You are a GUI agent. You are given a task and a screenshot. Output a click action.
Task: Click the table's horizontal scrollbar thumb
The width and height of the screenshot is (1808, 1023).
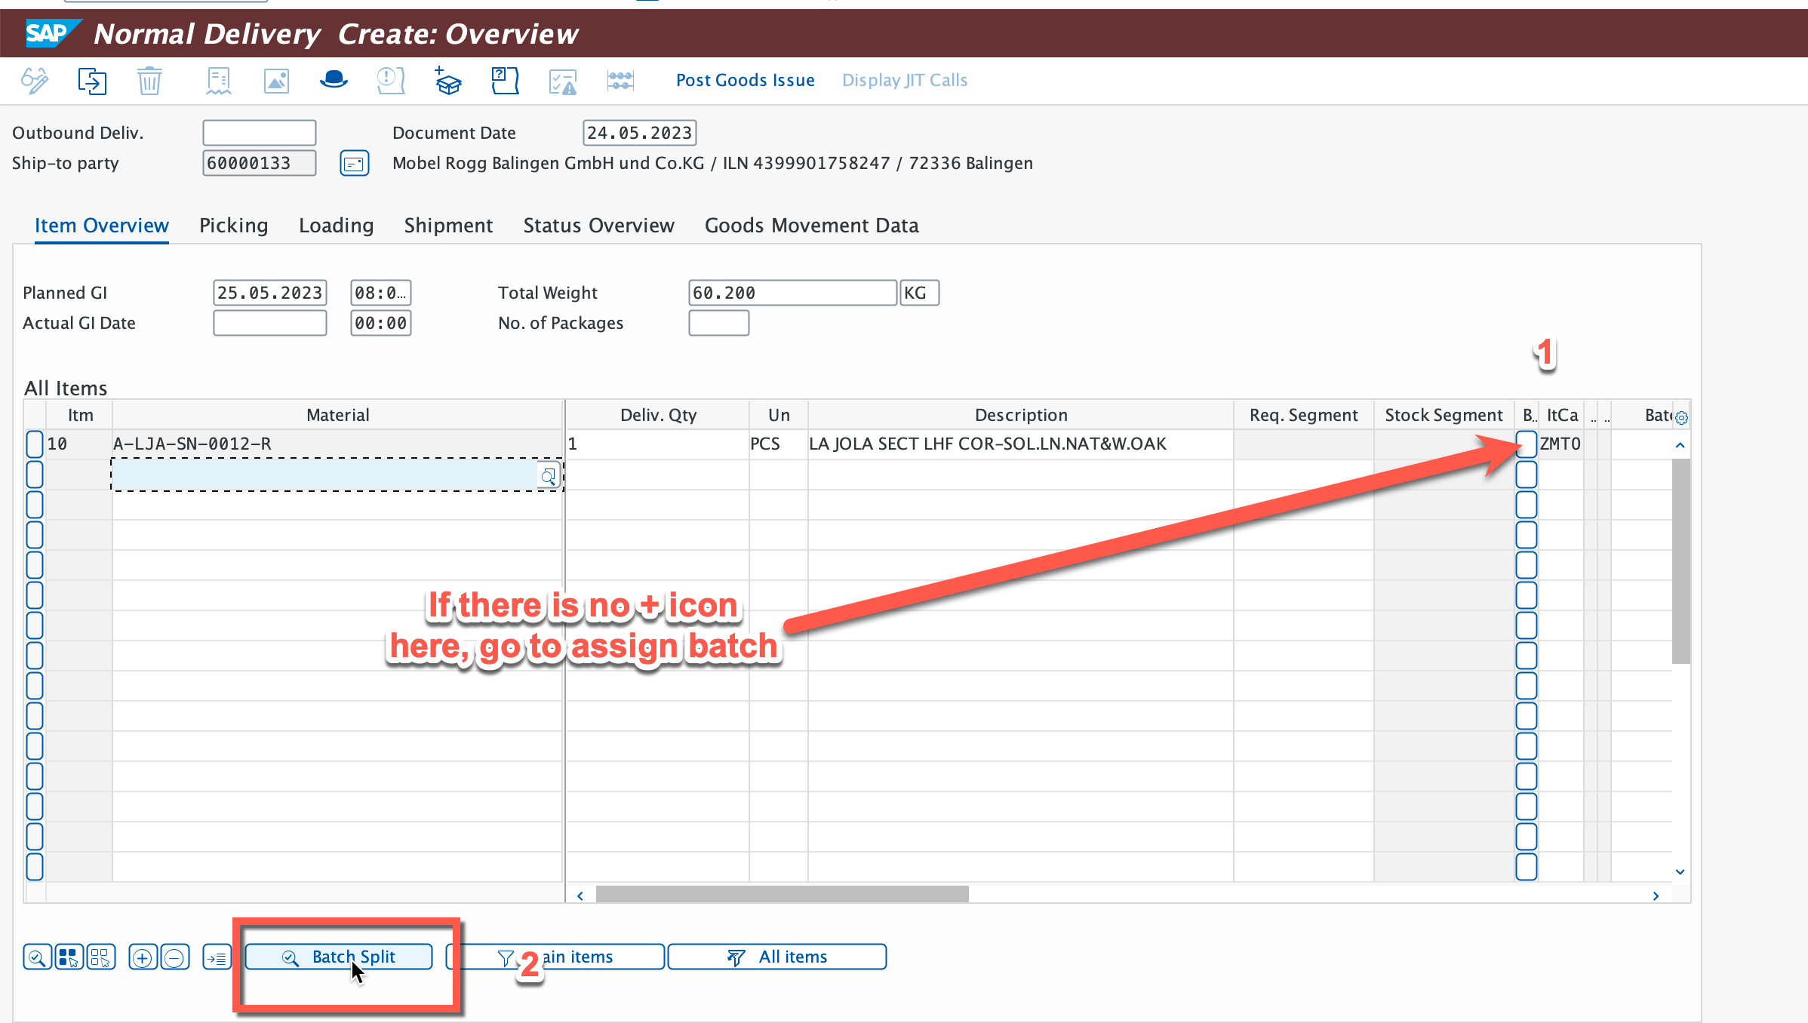782,894
